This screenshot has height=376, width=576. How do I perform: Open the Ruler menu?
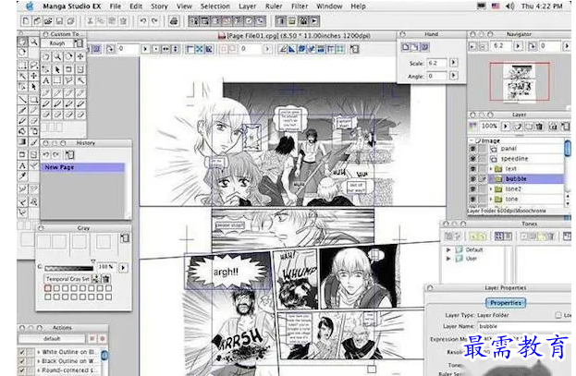coord(274,6)
